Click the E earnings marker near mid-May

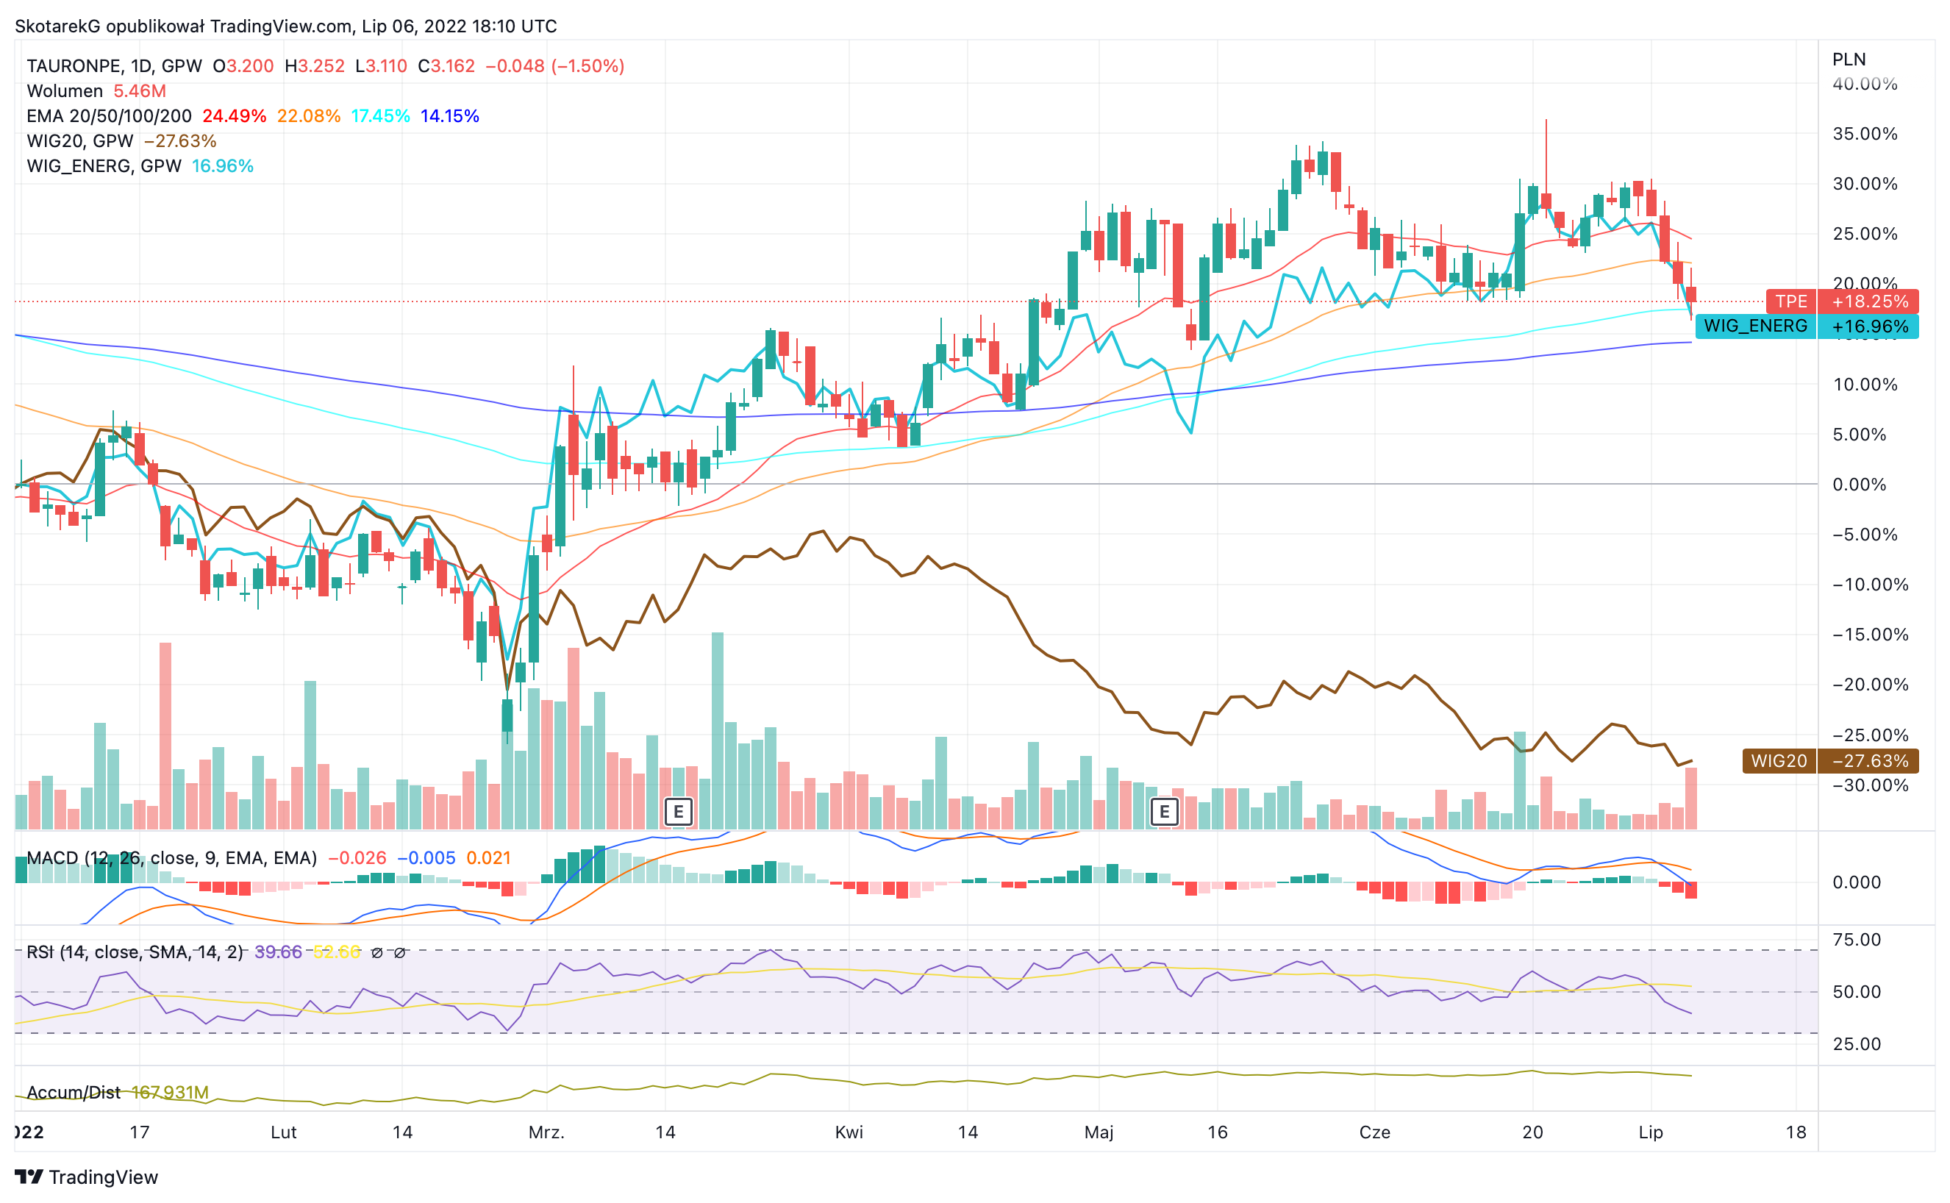click(1164, 812)
